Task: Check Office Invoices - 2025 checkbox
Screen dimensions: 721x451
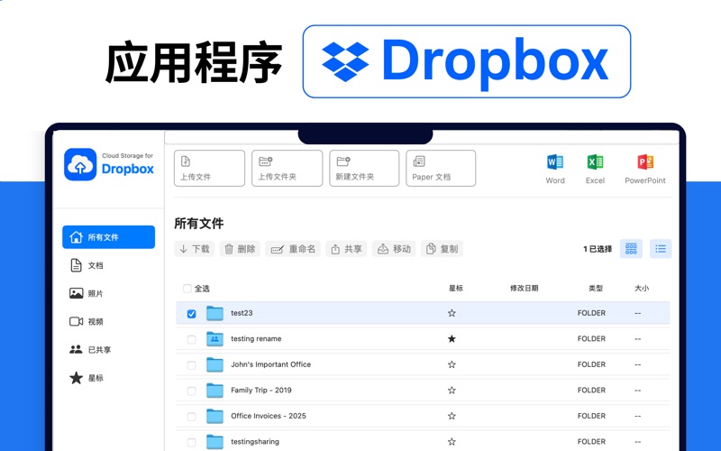Action: (191, 417)
